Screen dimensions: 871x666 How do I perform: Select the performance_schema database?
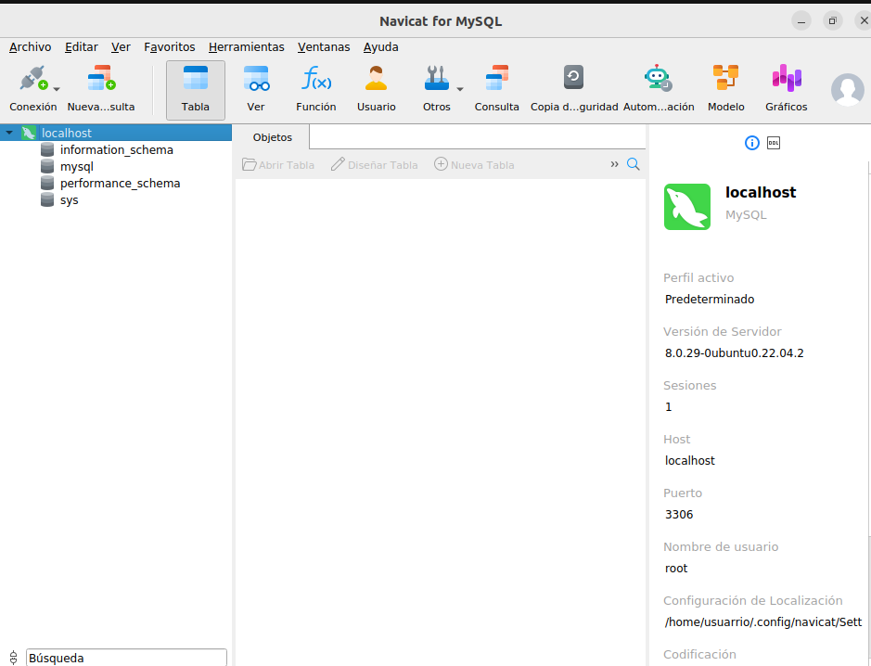pyautogui.click(x=120, y=184)
